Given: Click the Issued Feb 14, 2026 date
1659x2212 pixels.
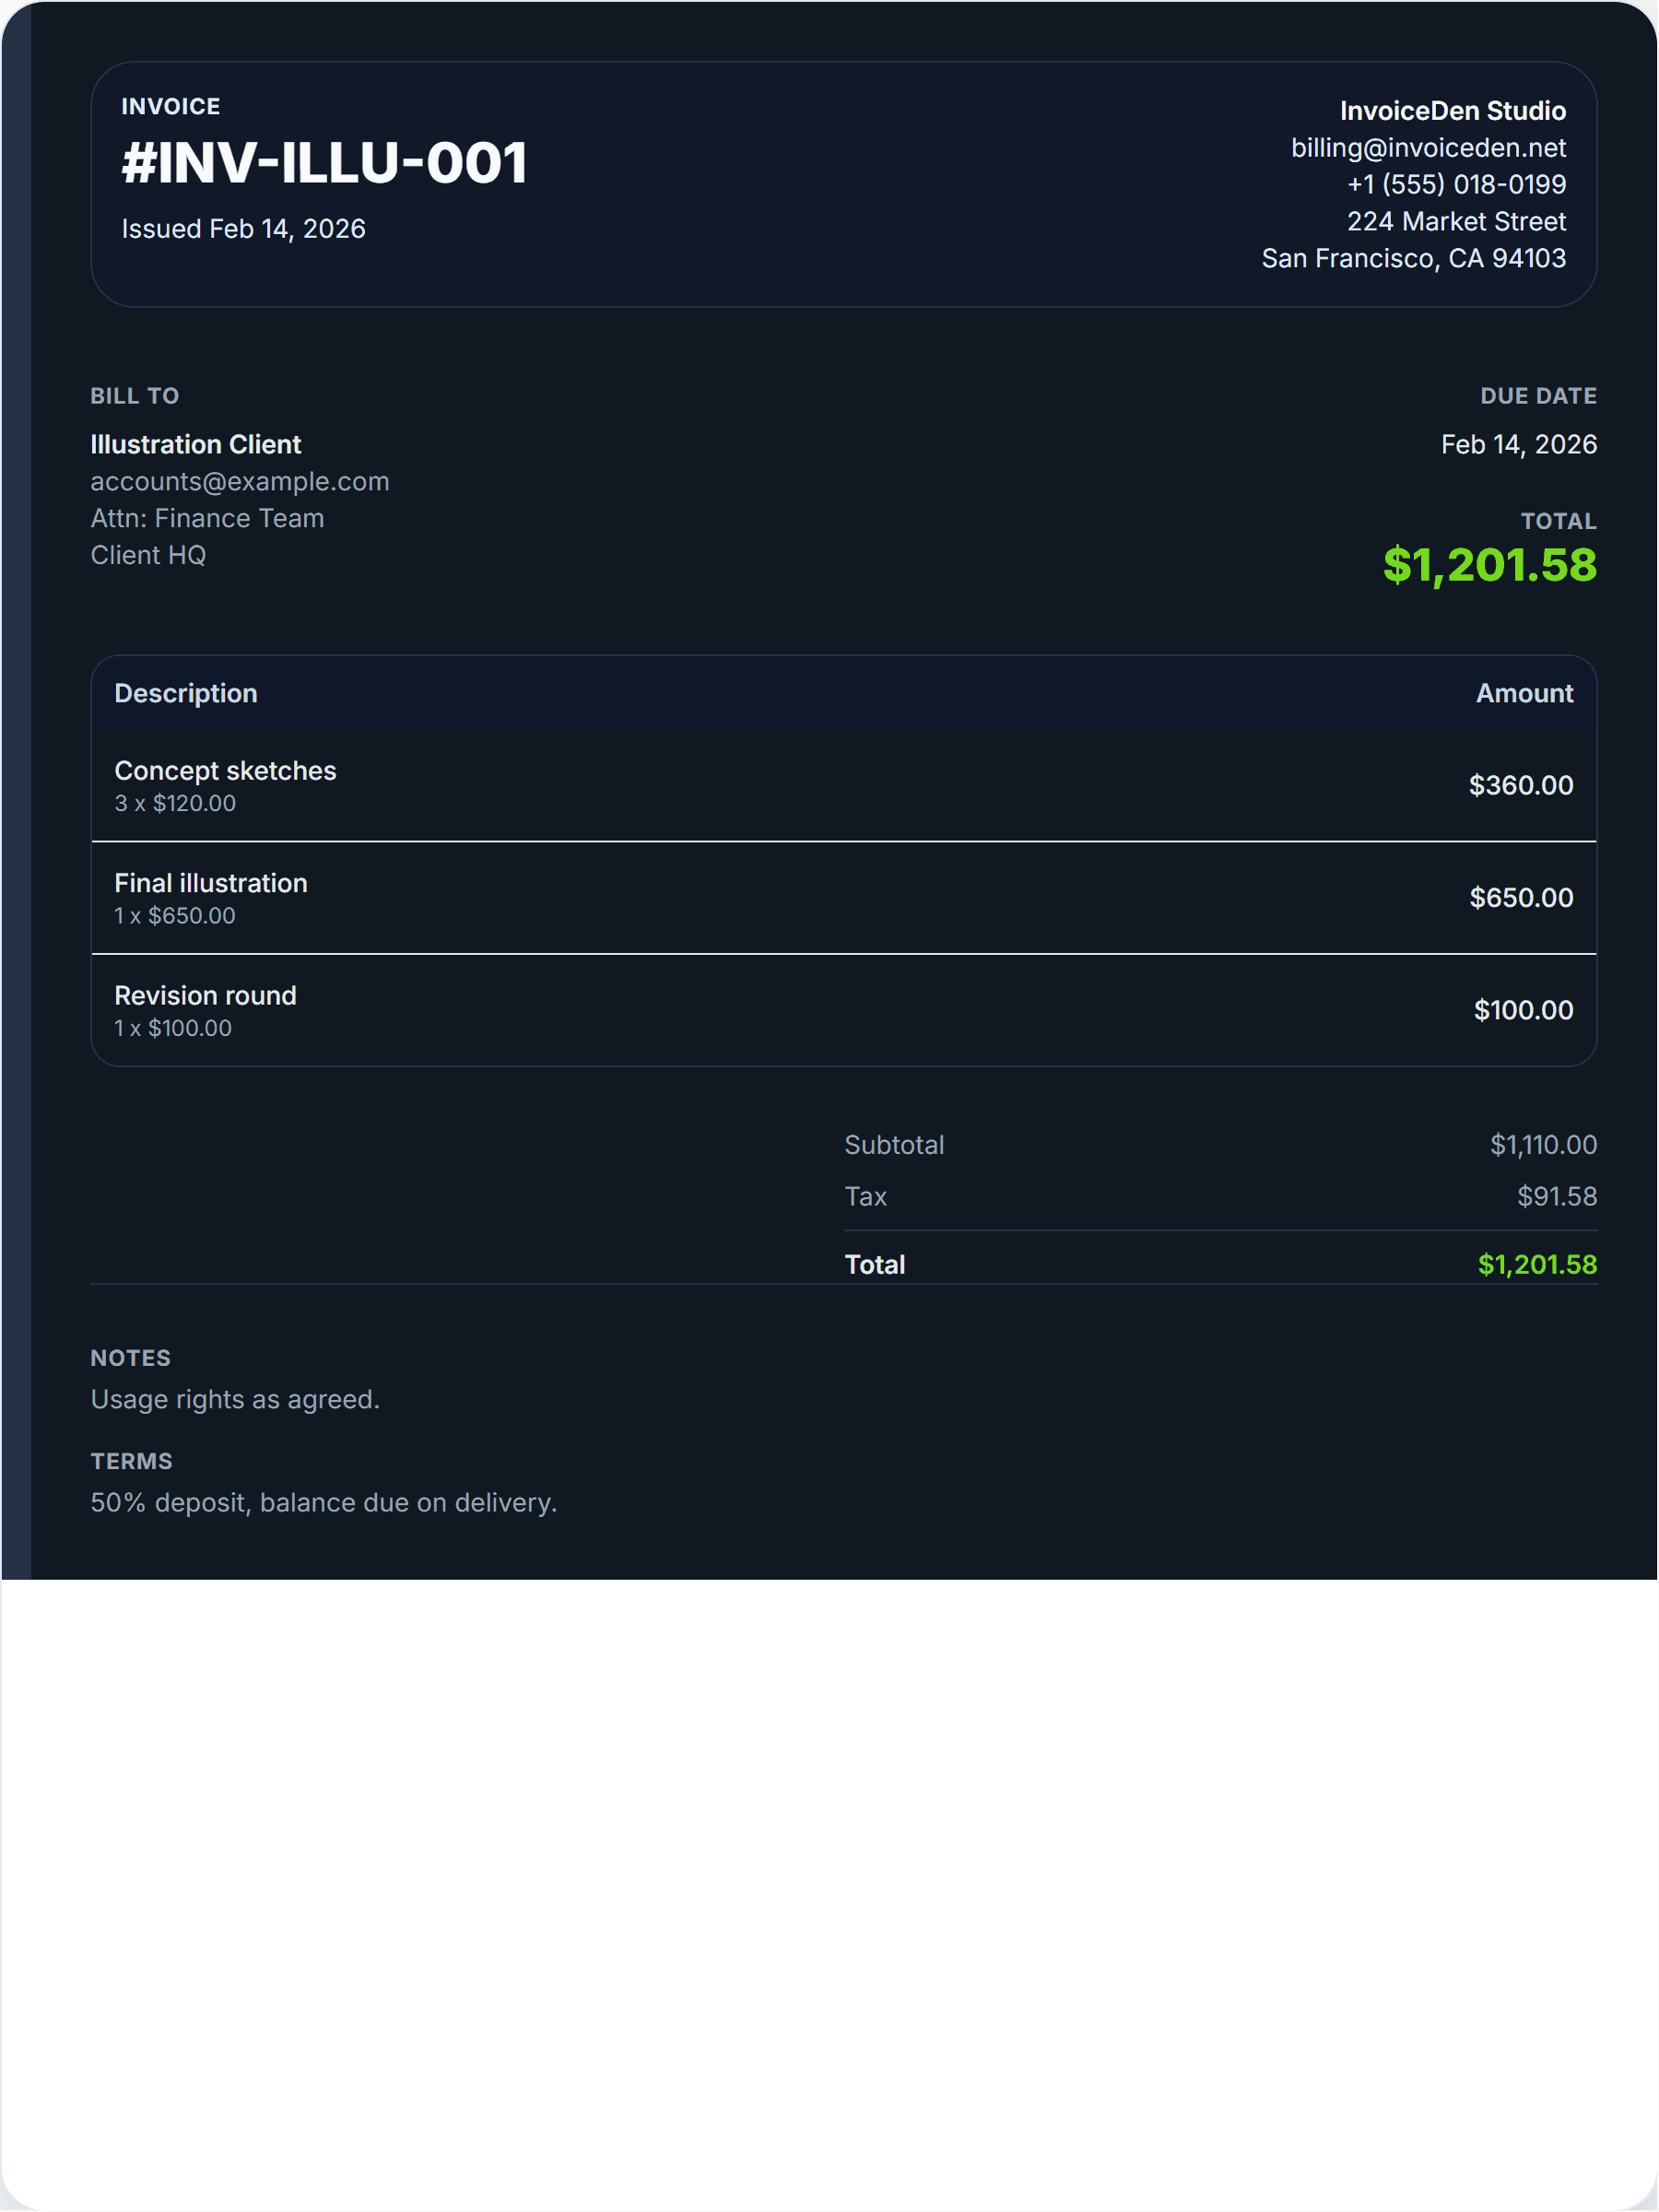Looking at the screenshot, I should [243, 229].
